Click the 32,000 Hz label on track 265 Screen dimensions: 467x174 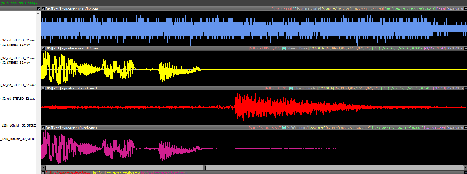[326, 88]
